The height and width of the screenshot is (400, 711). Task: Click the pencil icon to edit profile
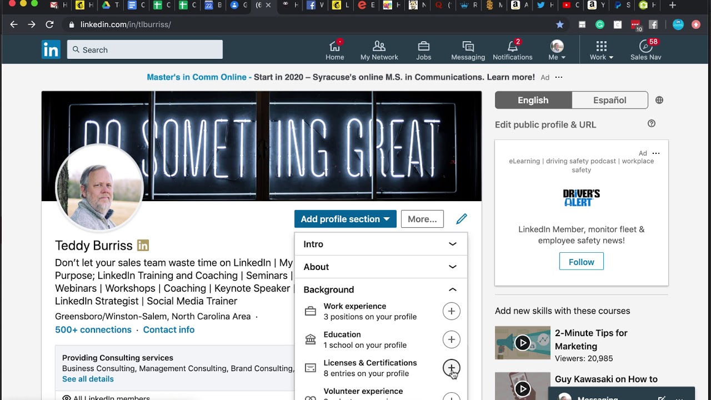point(462,219)
